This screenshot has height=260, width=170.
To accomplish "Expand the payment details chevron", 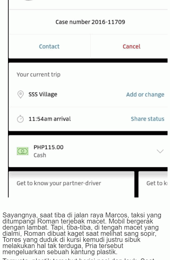I will 160,151.
